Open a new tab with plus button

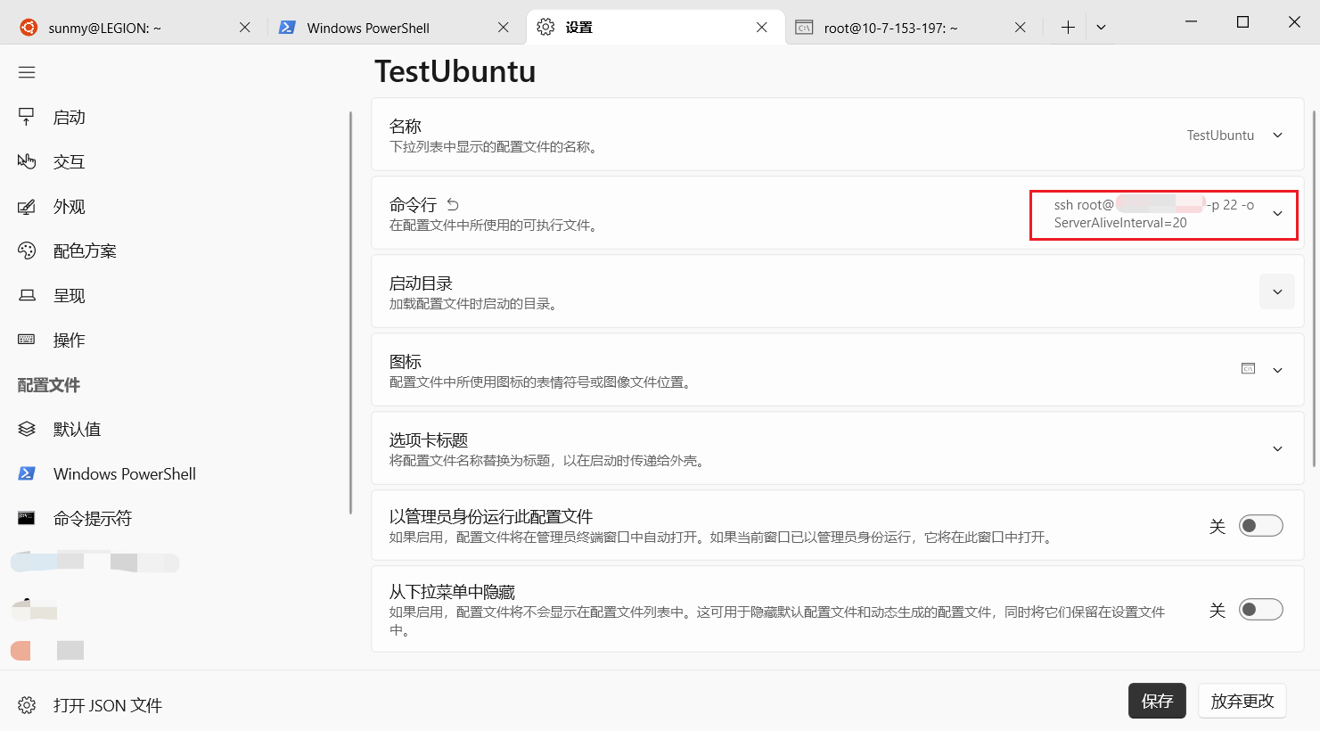pyautogui.click(x=1068, y=28)
